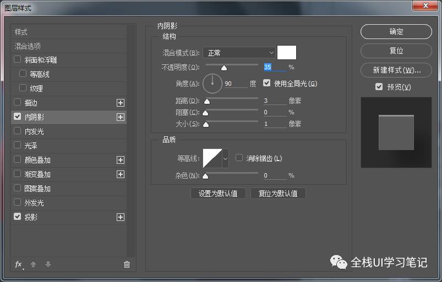The image size is (442, 282).
Task: Click the 确定 button
Action: coord(396,31)
